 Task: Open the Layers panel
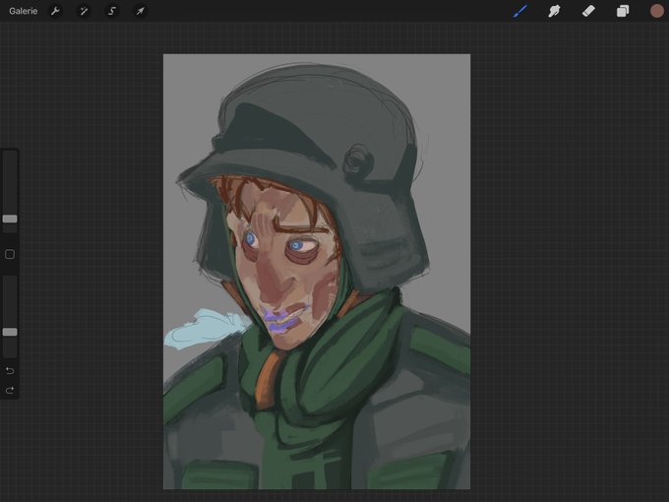pos(623,11)
